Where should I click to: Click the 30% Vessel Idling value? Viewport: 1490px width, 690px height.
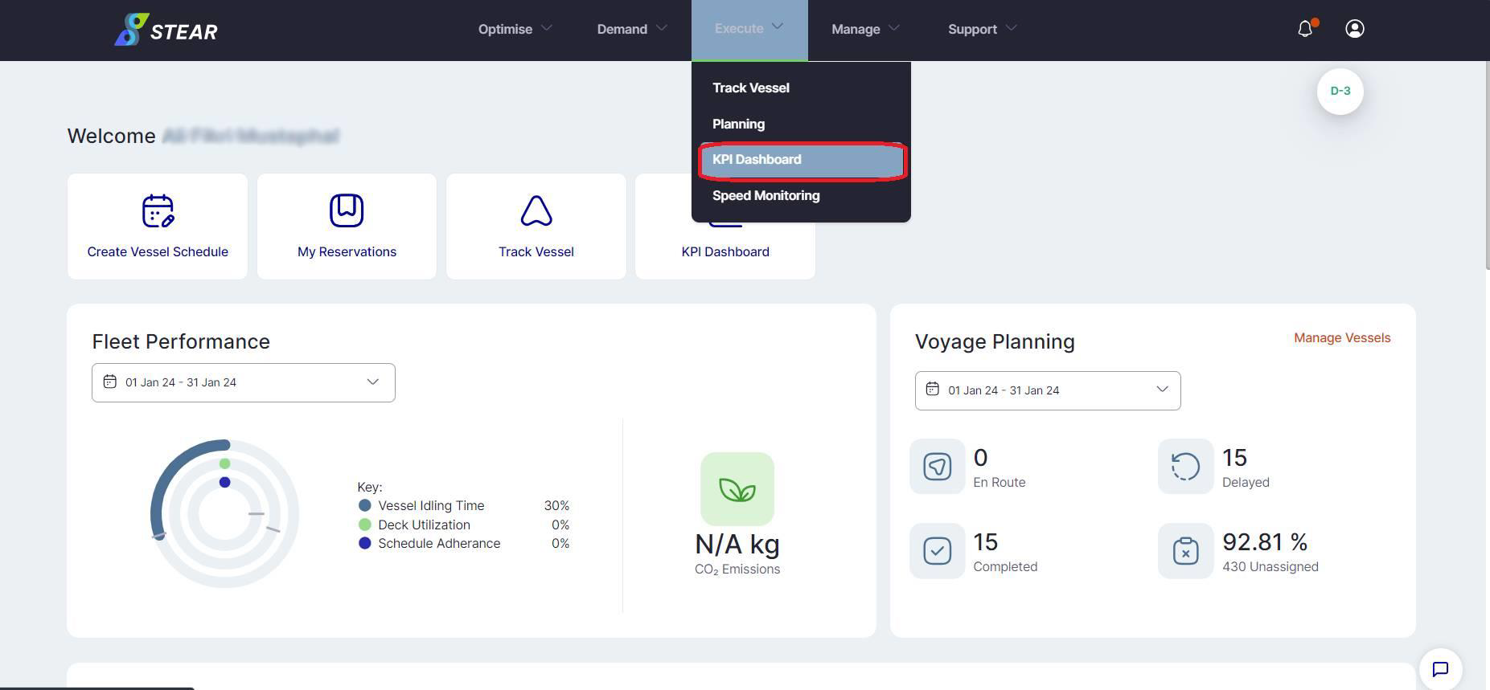click(x=556, y=505)
